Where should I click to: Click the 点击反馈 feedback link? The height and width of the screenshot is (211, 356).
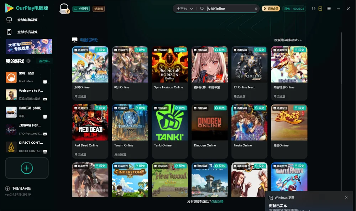[217, 201]
